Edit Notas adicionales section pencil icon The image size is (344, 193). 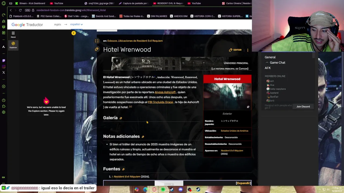[143, 137]
